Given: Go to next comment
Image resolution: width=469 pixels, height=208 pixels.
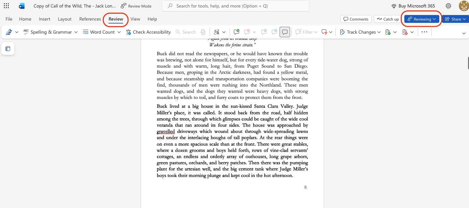Looking at the screenshot, I should click(x=274, y=32).
